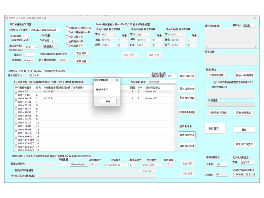
Task: Close the USB设备配置 dialog with X
Action: [117, 80]
